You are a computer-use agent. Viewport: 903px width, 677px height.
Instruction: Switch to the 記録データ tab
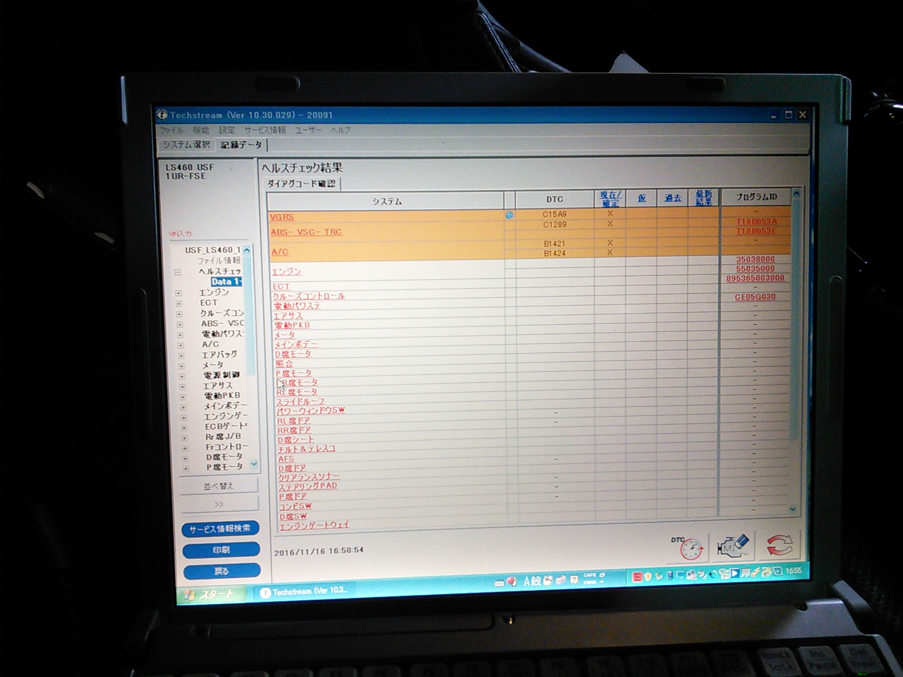(241, 145)
